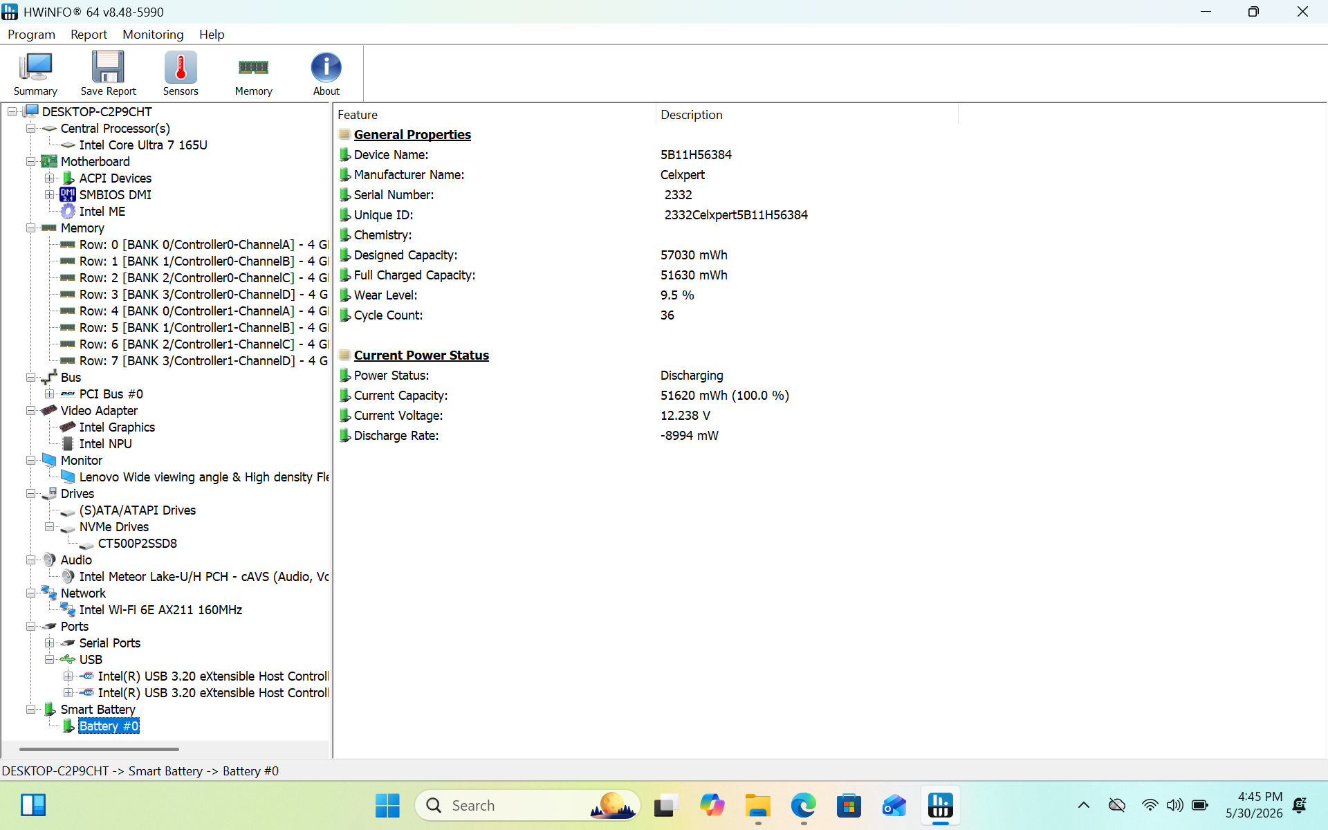The width and height of the screenshot is (1328, 830).
Task: Select Row: 0 BANK 0 memory item
Action: tap(203, 245)
